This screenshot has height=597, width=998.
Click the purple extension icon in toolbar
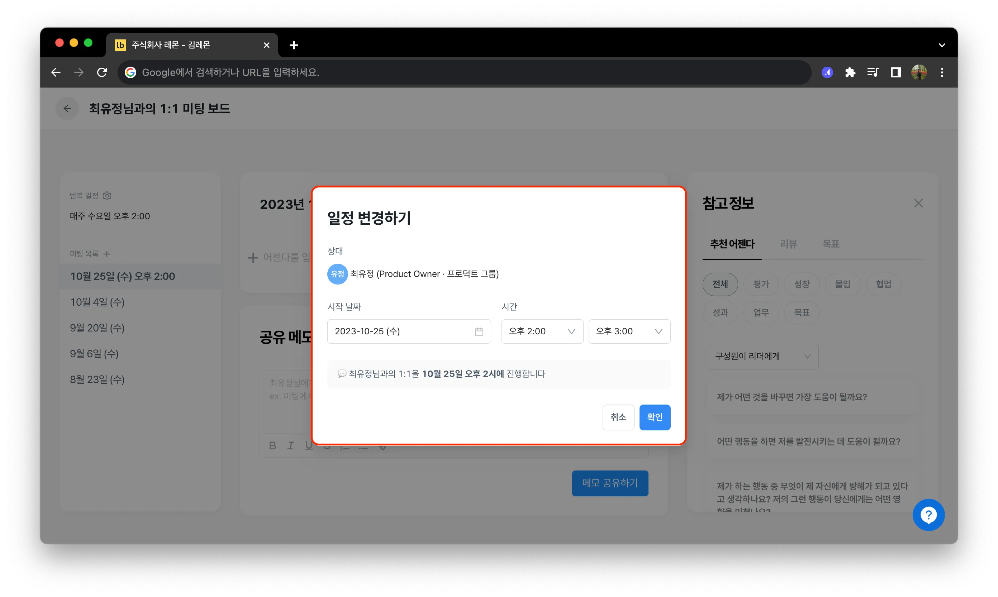[827, 72]
